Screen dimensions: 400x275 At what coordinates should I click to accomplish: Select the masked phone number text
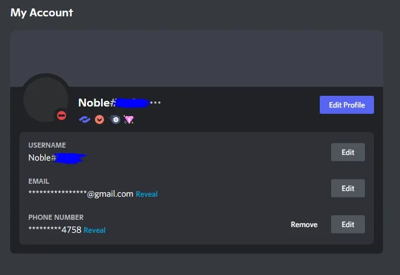point(55,230)
